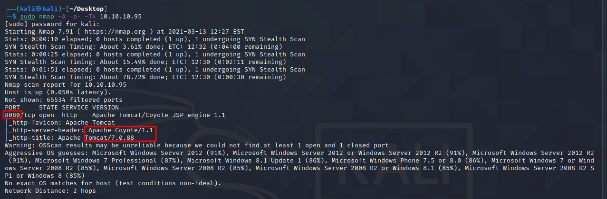Click the PORT column header
The height and width of the screenshot is (199, 607).
(12, 108)
